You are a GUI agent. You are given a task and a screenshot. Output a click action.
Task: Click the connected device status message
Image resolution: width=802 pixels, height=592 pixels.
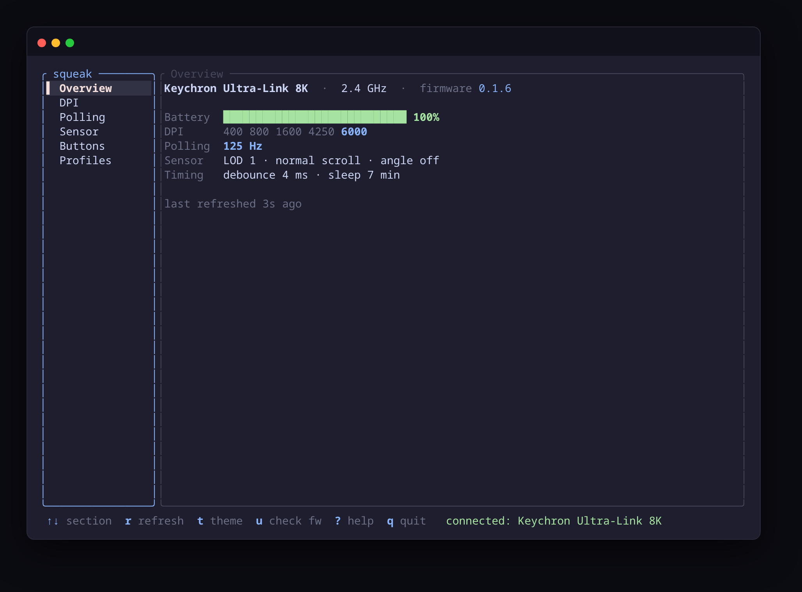point(554,521)
